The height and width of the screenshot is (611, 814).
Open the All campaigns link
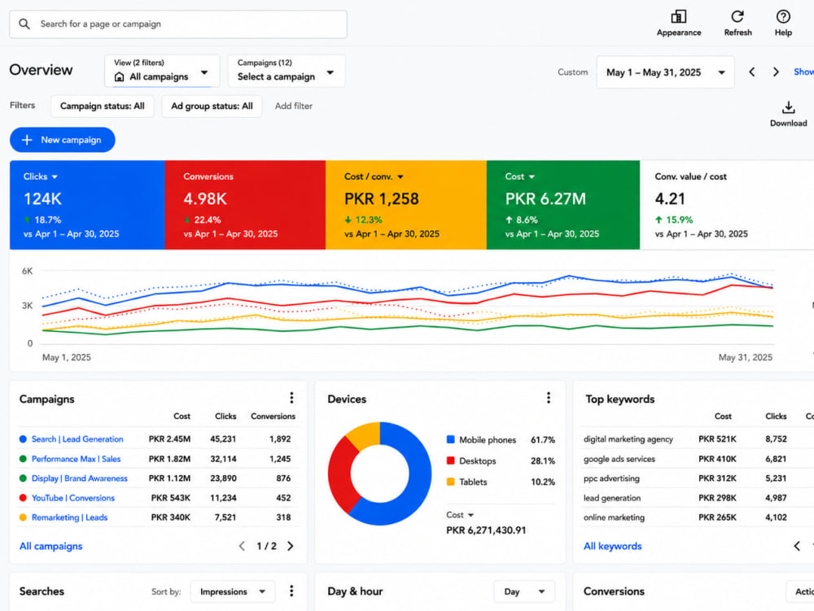coord(50,546)
